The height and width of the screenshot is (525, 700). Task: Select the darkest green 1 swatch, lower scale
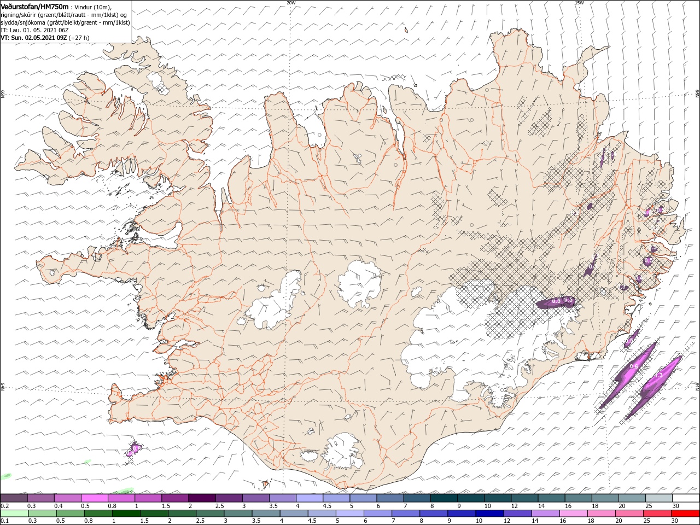point(126,514)
